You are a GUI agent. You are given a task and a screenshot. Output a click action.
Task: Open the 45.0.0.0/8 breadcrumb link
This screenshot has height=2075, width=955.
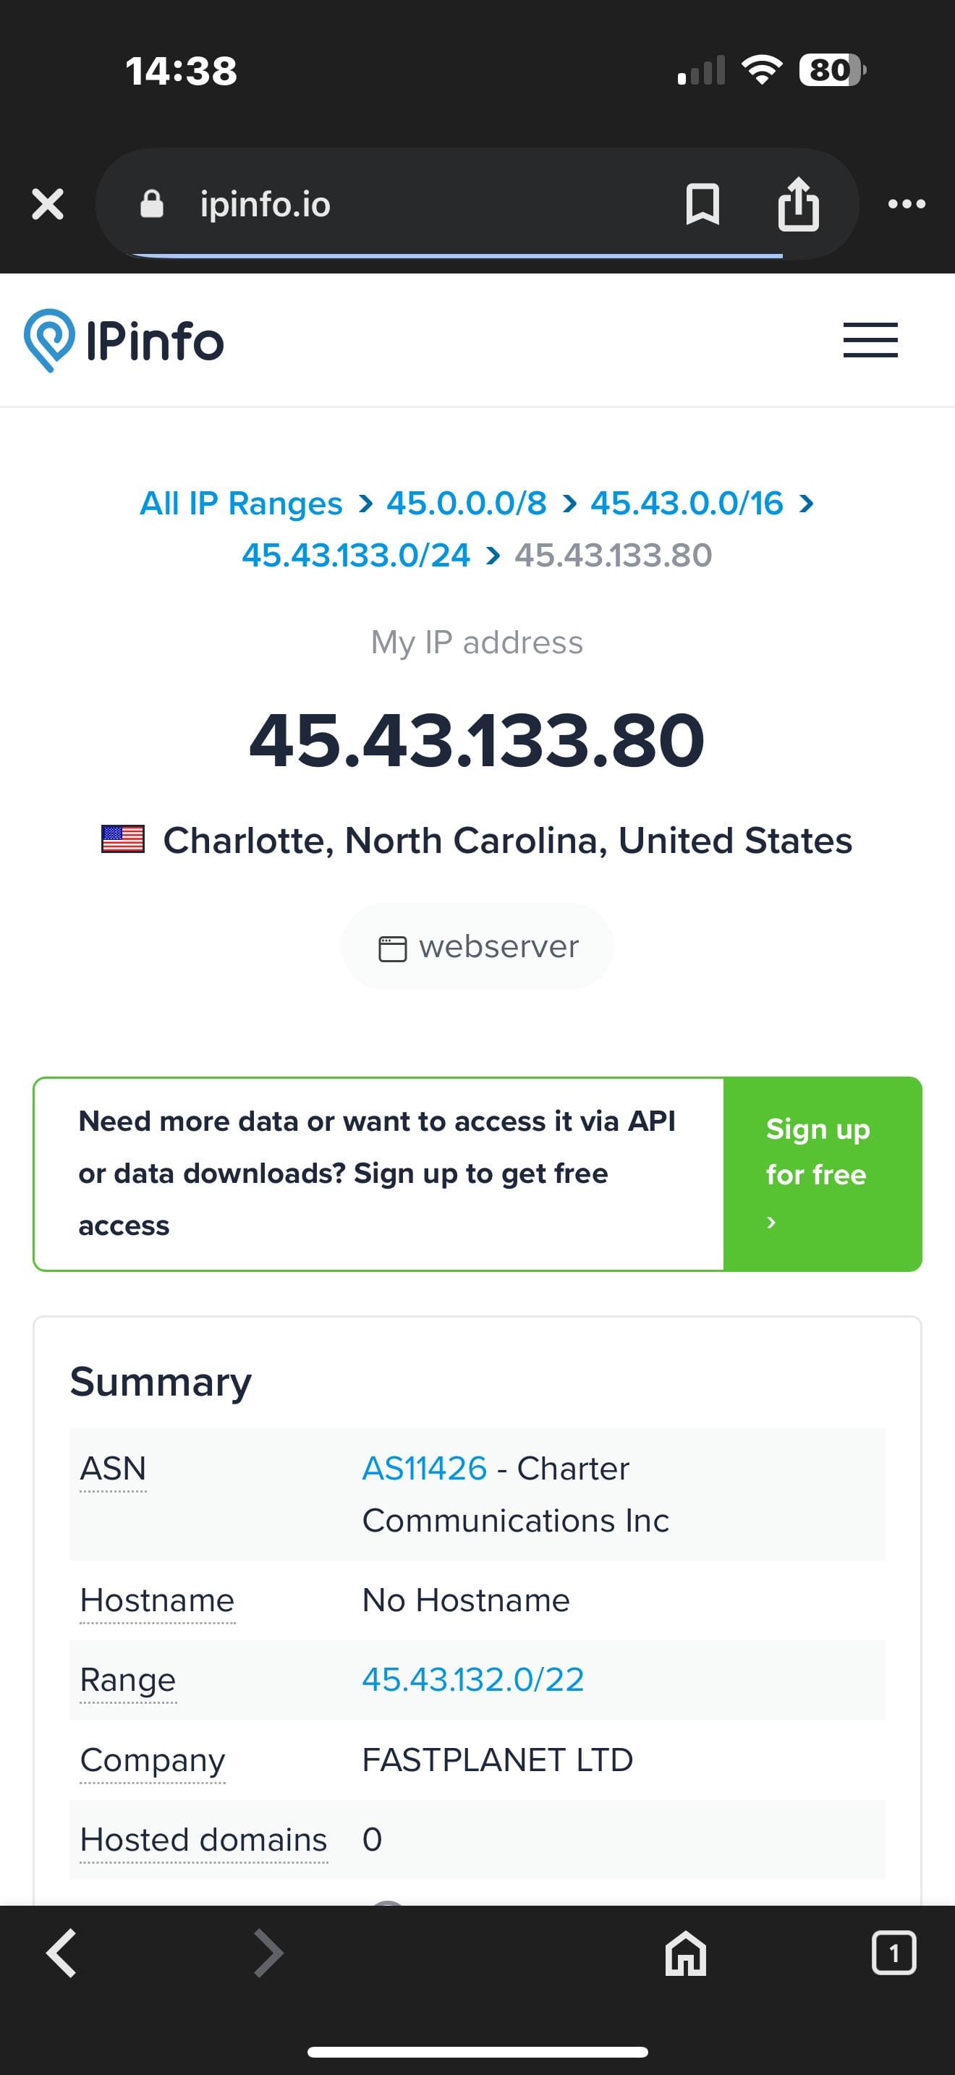[466, 504]
